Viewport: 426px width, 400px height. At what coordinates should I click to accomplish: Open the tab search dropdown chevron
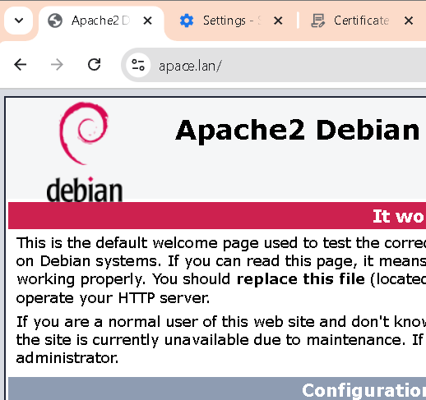click(19, 21)
